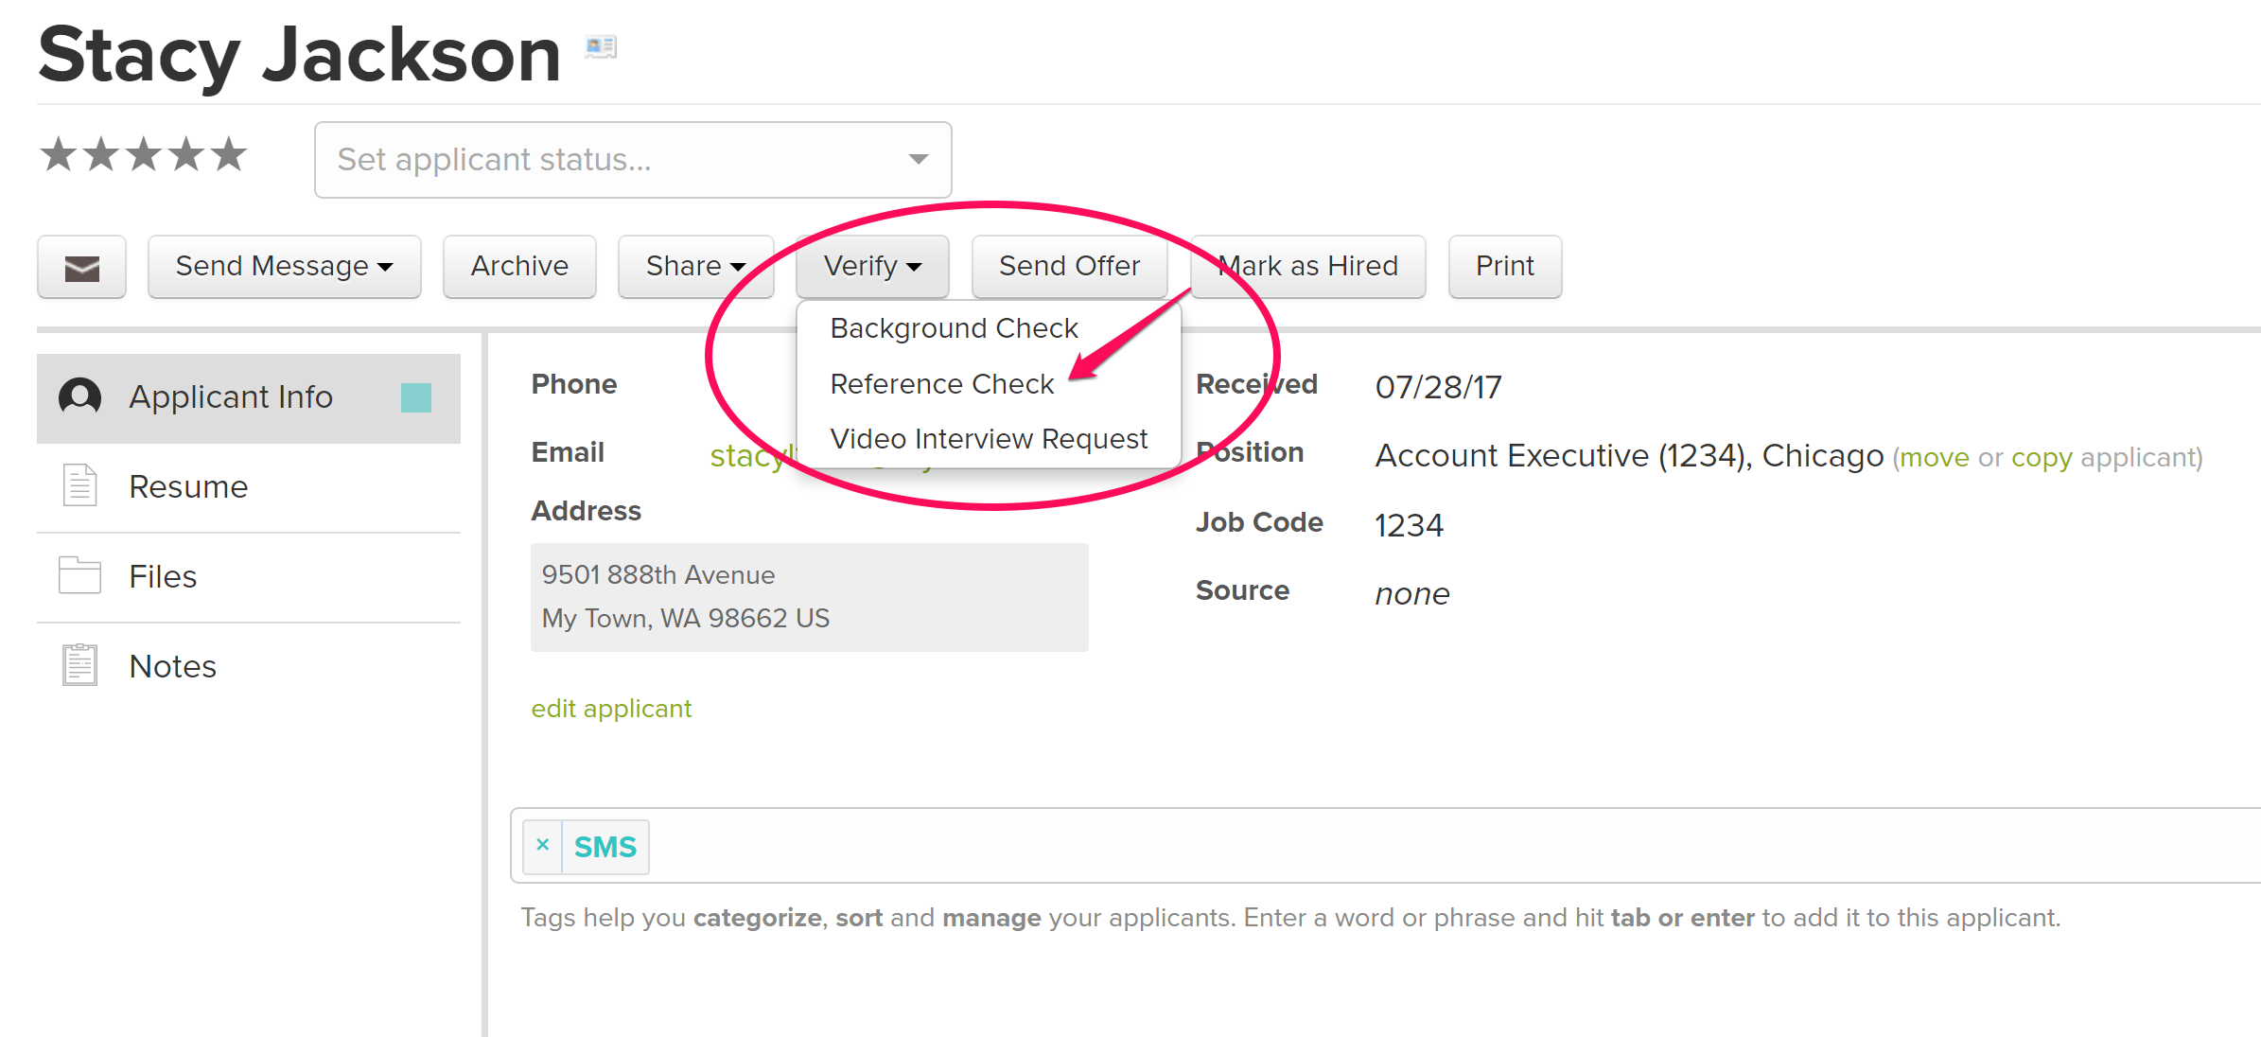The height and width of the screenshot is (1037, 2261).
Task: Expand the Send Message dropdown
Action: pos(284,267)
